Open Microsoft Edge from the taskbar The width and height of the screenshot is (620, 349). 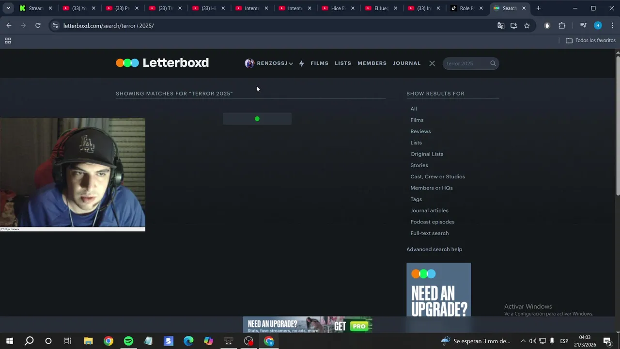[188, 341]
